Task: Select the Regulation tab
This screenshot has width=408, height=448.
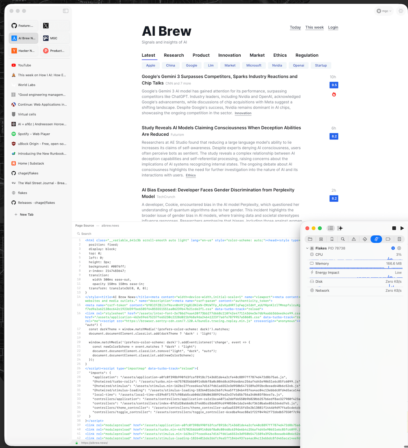Action: 307,55
